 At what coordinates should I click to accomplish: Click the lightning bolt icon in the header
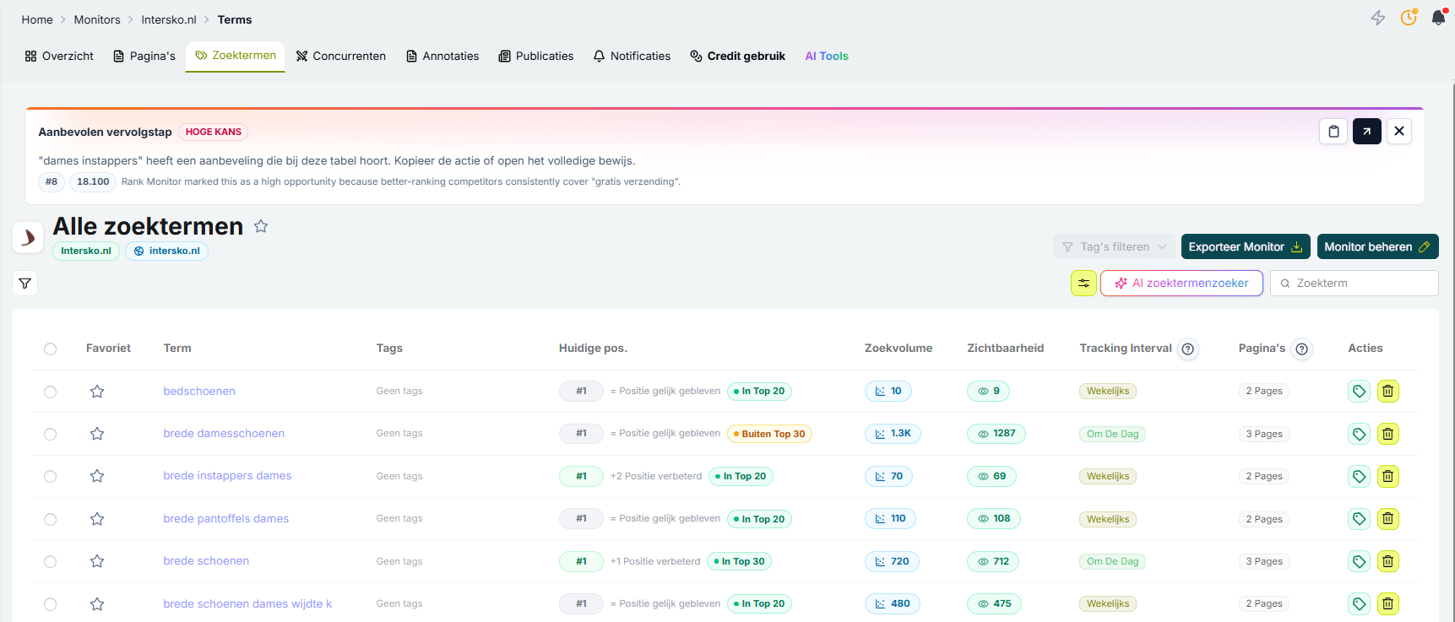1378,19
